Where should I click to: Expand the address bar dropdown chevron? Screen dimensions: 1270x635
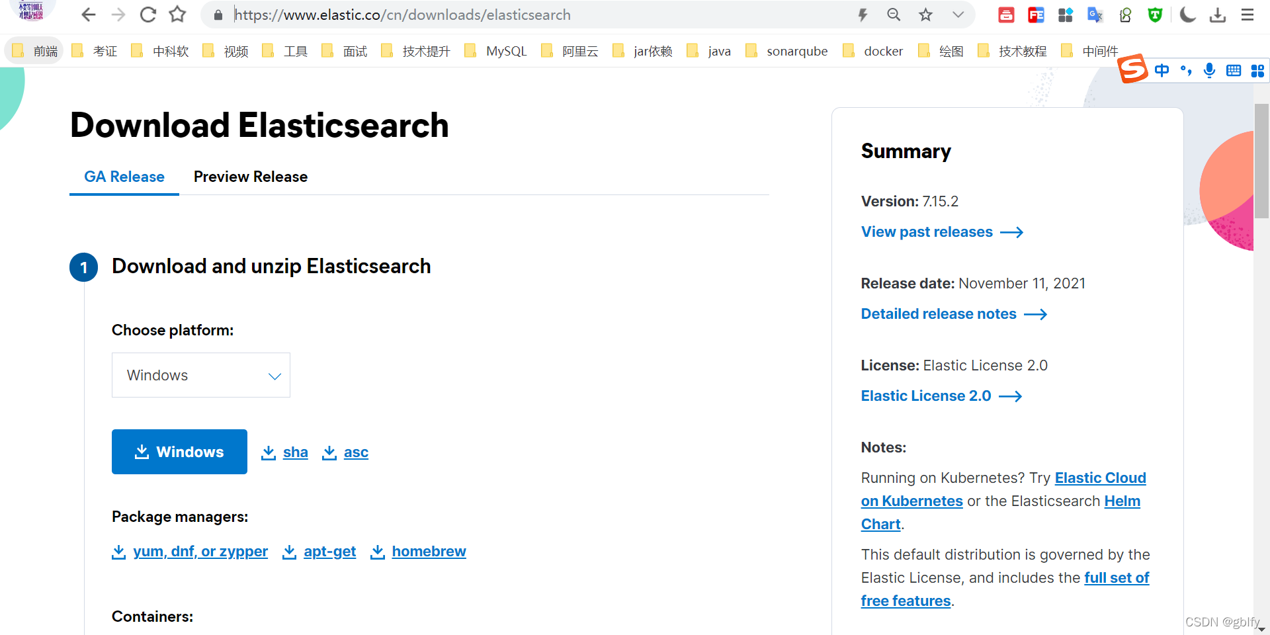[x=958, y=15]
